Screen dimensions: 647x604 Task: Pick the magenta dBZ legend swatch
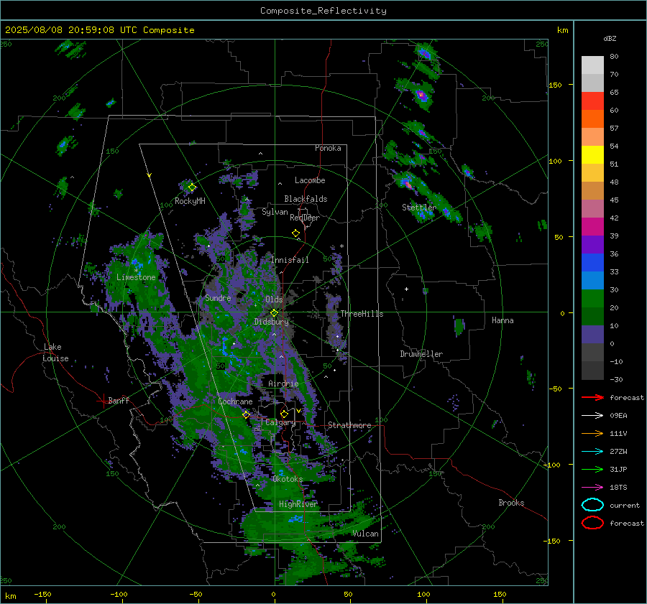pyautogui.click(x=592, y=226)
